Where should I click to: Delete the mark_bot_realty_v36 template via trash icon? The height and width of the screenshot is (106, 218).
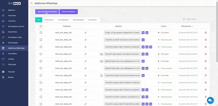point(206,40)
